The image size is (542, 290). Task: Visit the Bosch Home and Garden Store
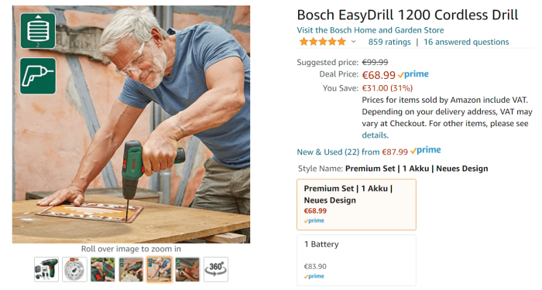tap(370, 30)
